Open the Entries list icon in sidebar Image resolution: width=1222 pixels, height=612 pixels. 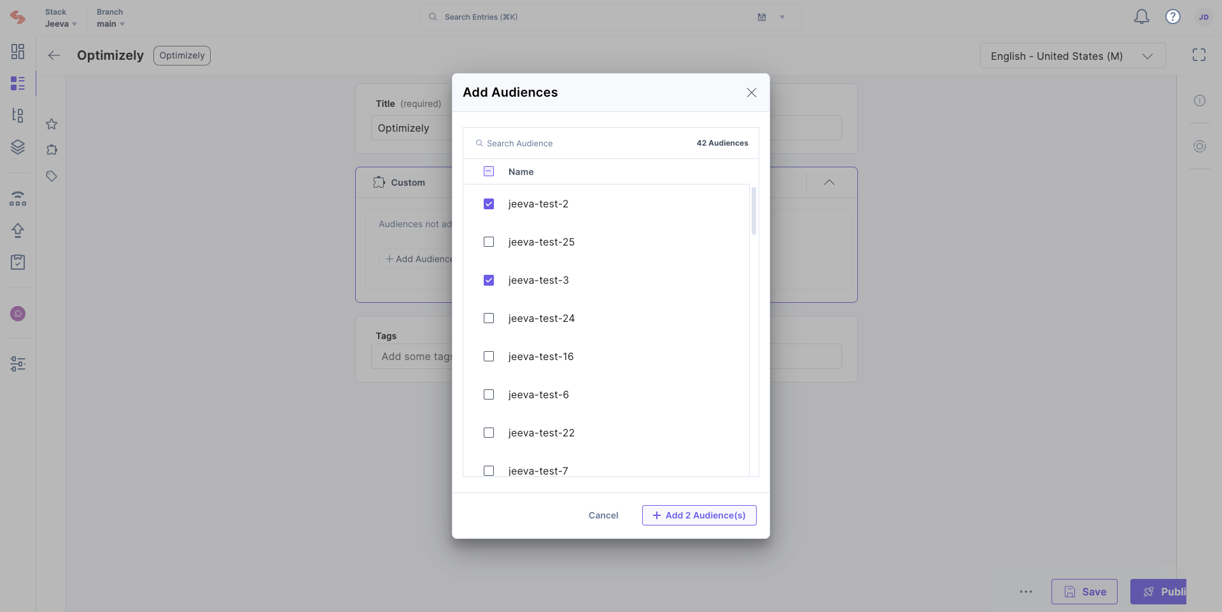tap(18, 83)
